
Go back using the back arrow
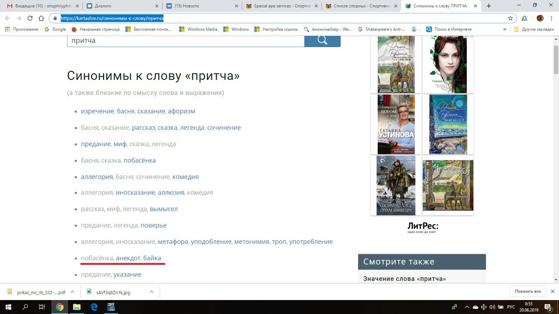[7, 18]
